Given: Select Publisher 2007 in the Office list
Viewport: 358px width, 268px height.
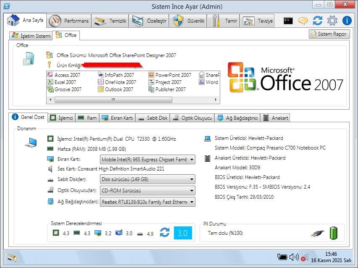Looking at the screenshot, I should click(x=167, y=89).
